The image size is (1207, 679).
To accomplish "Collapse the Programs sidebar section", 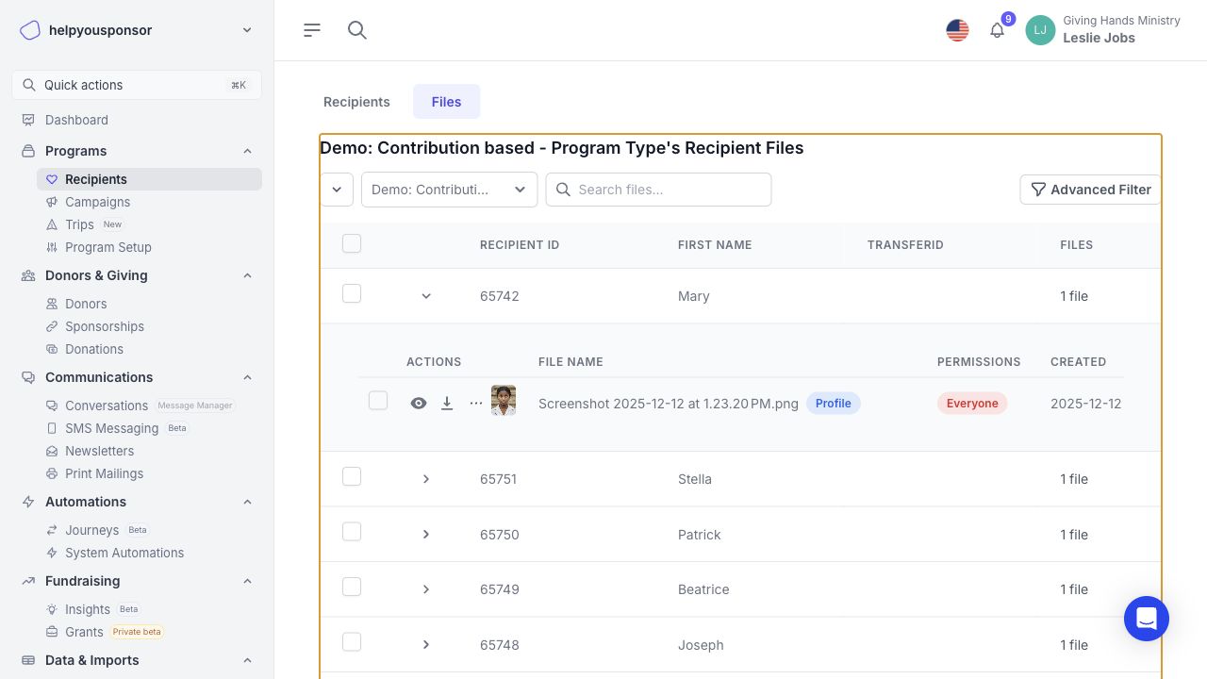I will [x=247, y=151].
